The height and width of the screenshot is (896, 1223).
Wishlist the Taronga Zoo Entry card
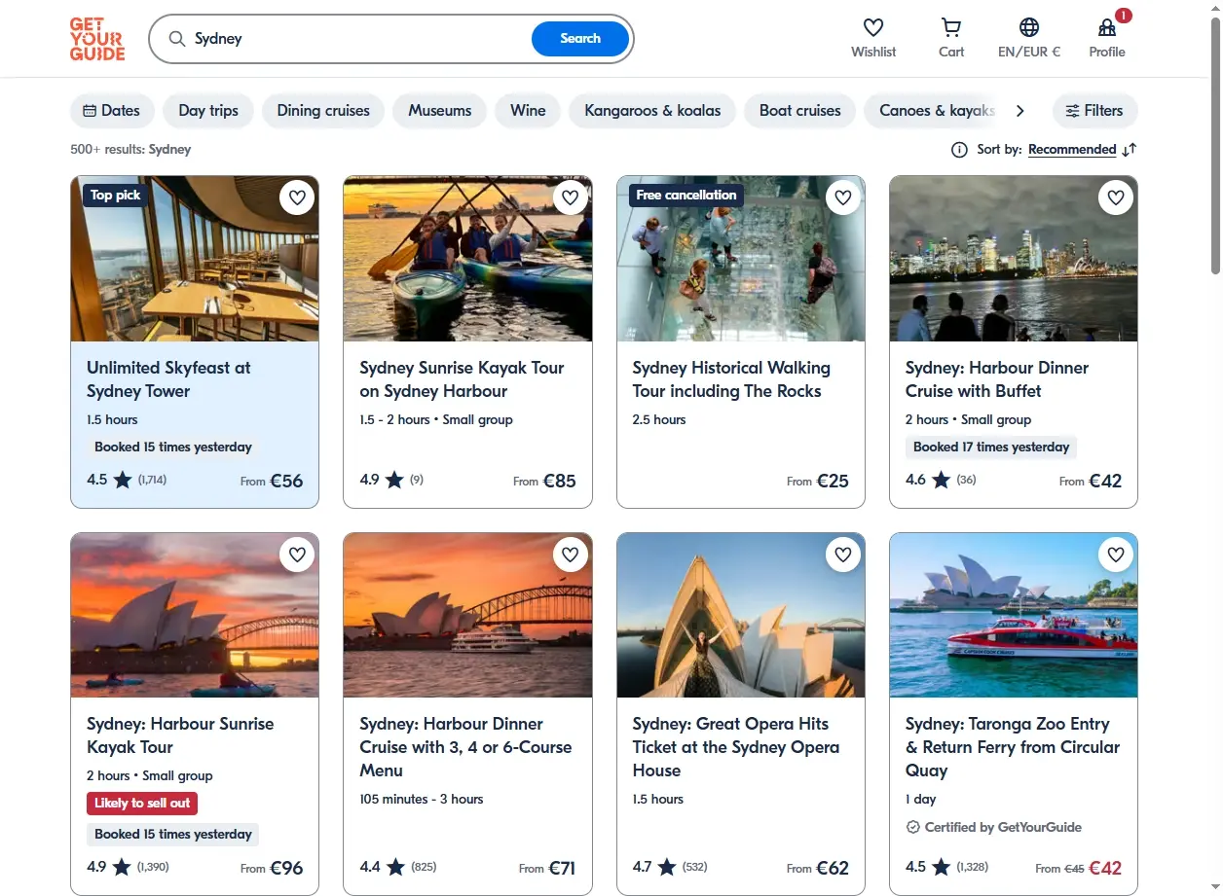pos(1116,555)
